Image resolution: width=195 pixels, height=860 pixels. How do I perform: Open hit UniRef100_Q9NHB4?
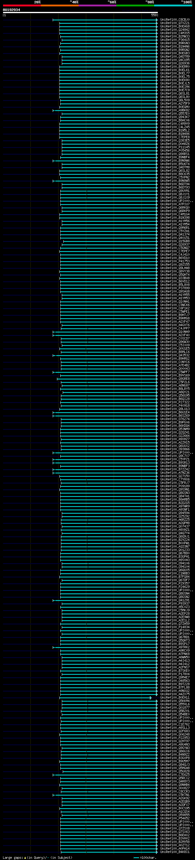[175, 785]
